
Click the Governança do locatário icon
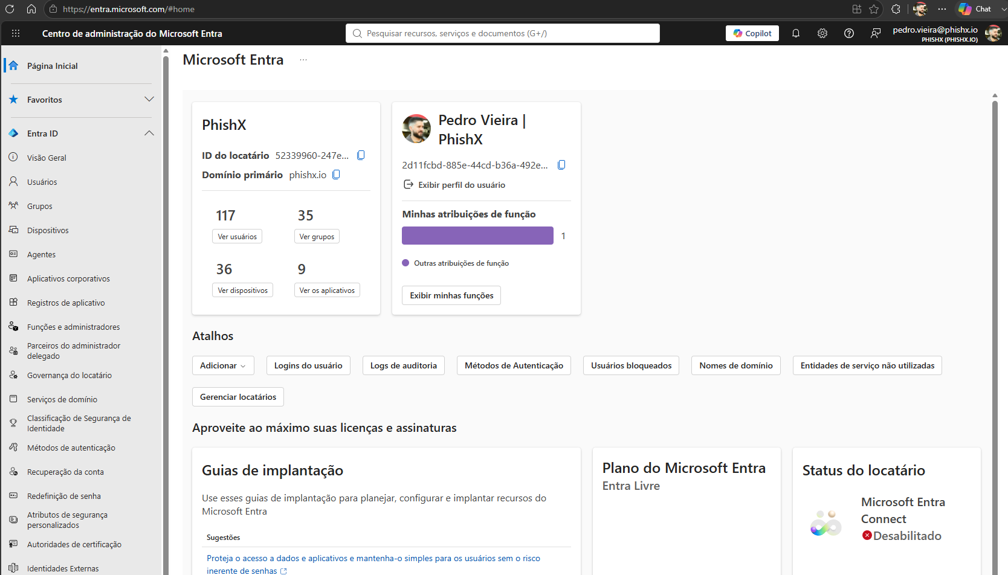point(13,374)
